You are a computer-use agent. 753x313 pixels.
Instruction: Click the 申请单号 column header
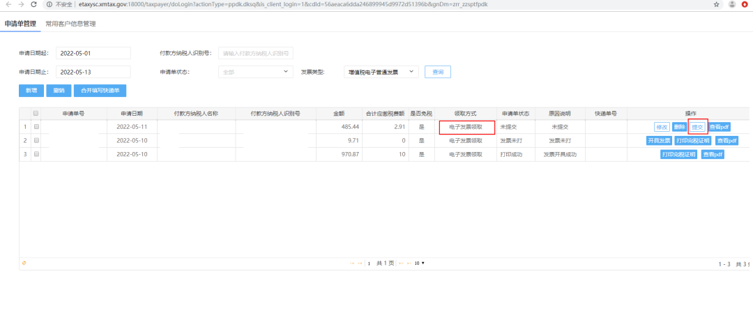click(73, 114)
